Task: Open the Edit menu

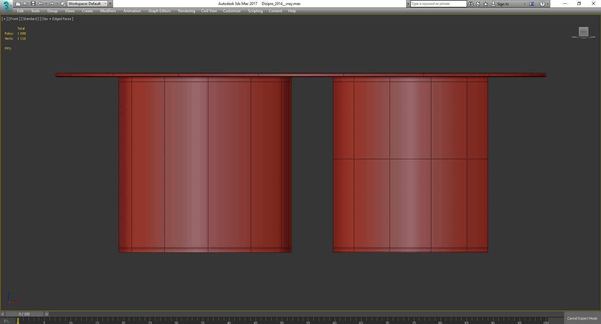Action: [20, 11]
